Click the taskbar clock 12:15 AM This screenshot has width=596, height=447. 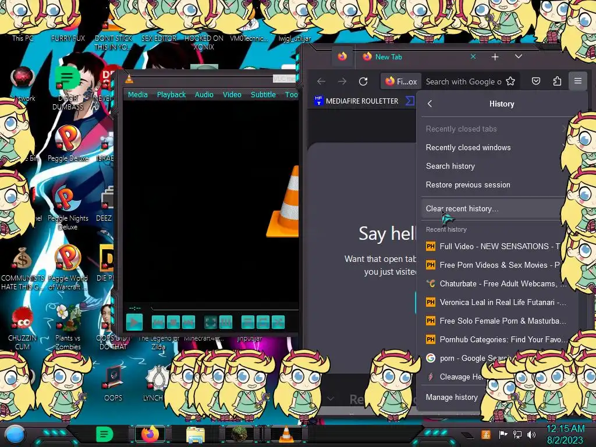coord(565,434)
